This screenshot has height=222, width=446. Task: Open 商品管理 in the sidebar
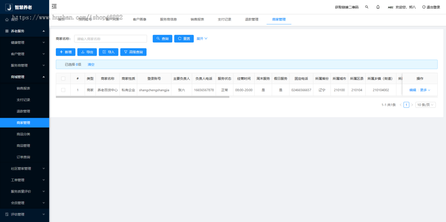(25, 146)
